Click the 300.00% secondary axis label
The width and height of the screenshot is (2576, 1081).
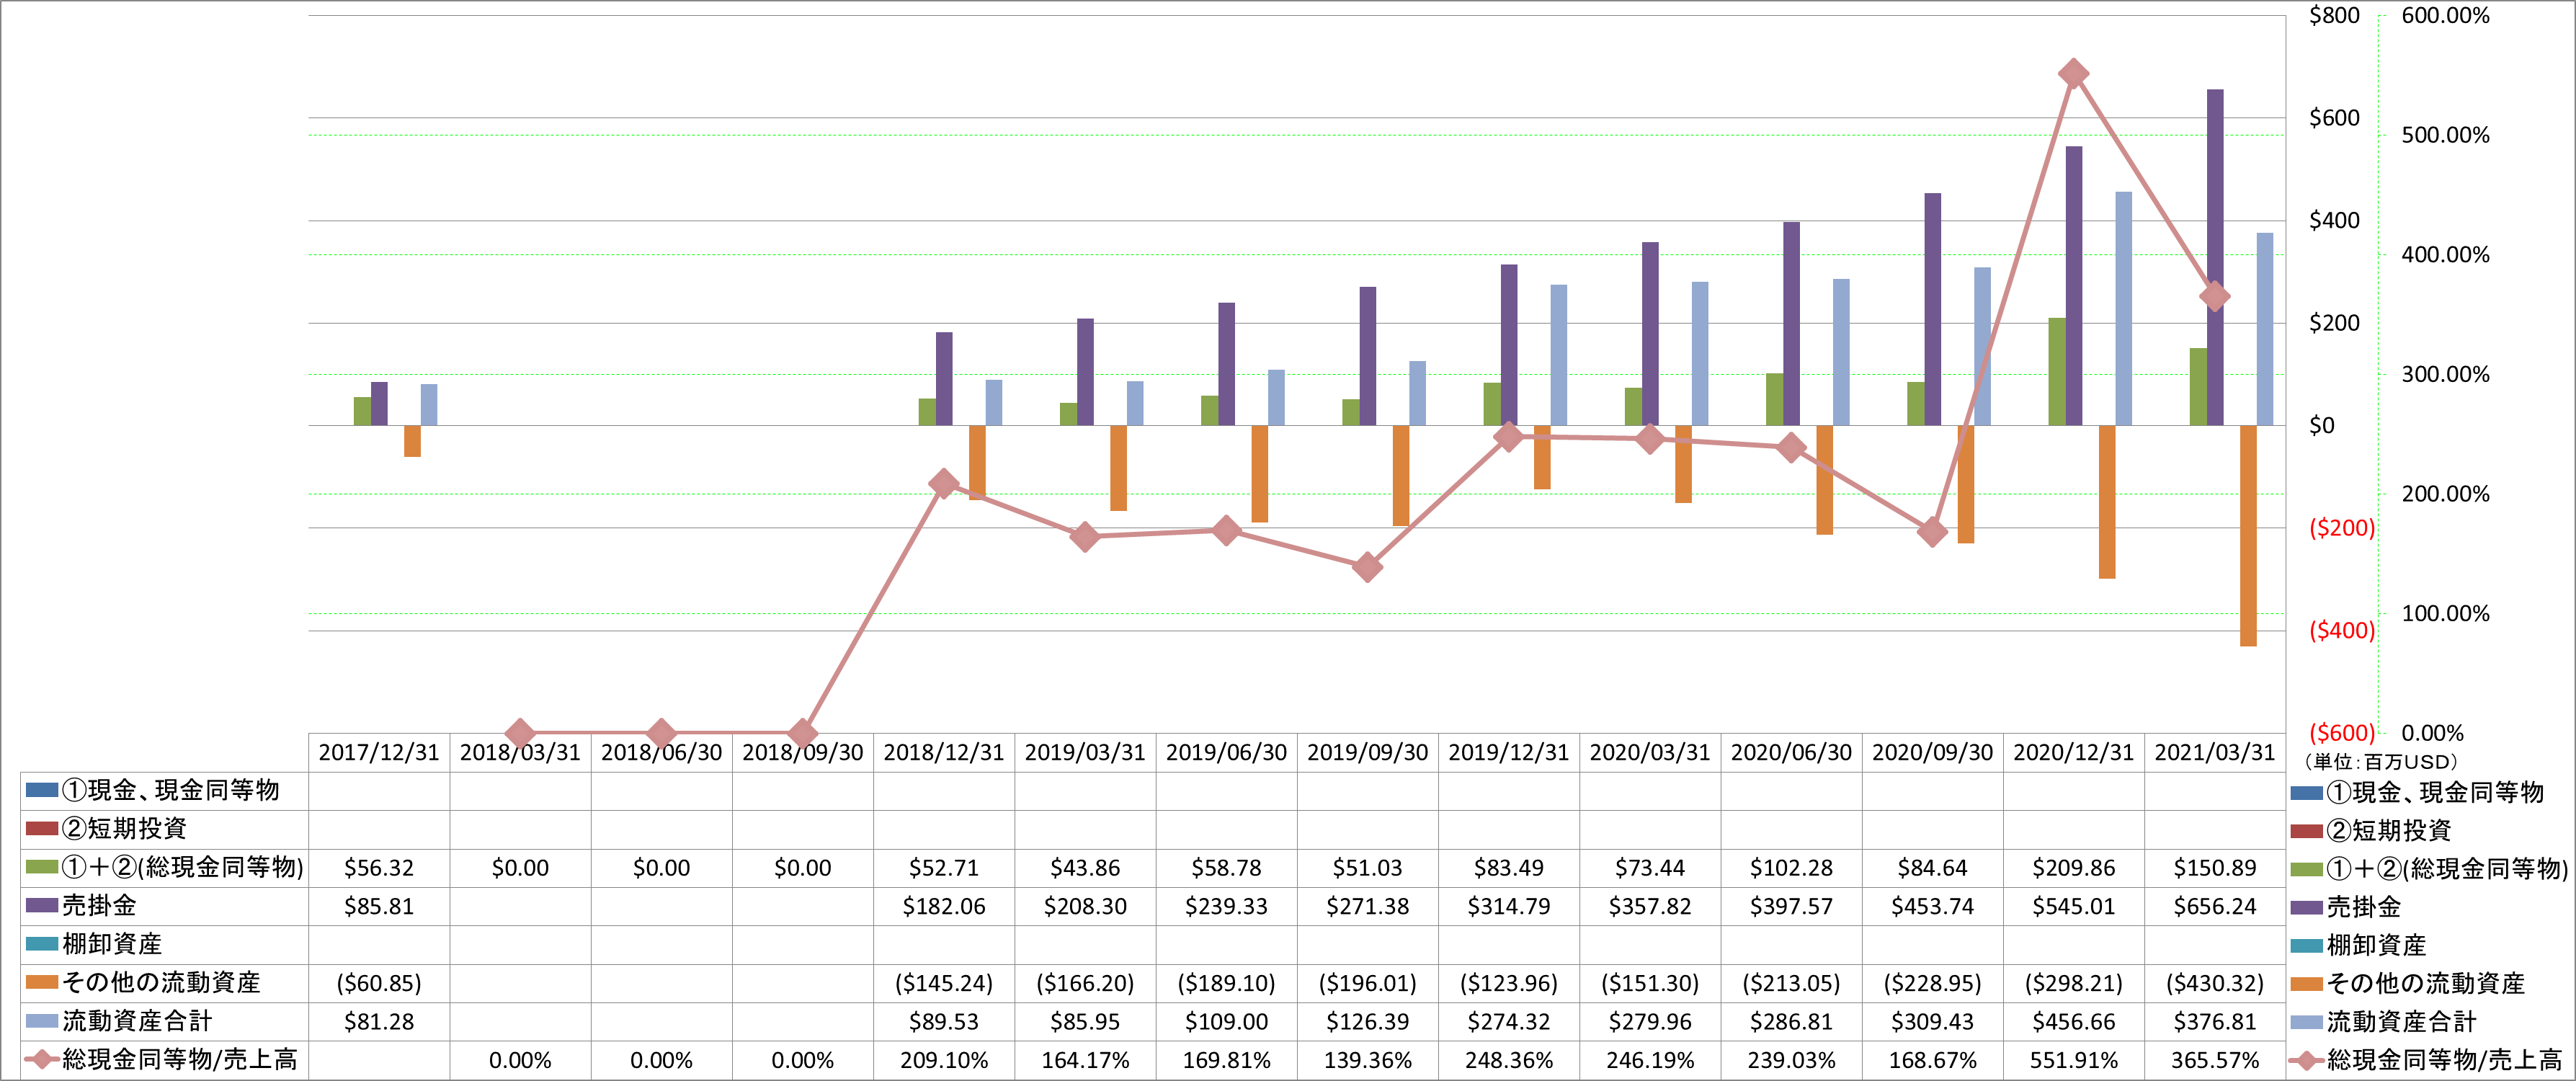coord(2445,374)
